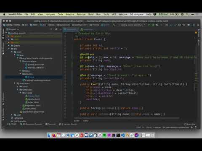
Task: Collapse the coding-events root folder
Action: coord(6,33)
